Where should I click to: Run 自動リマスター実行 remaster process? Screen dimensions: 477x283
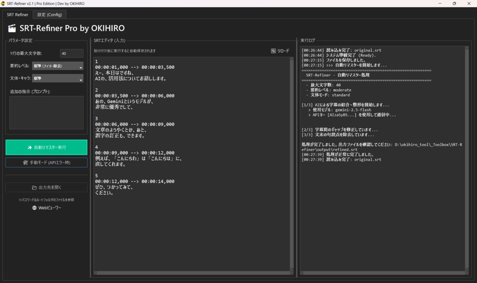click(x=46, y=147)
